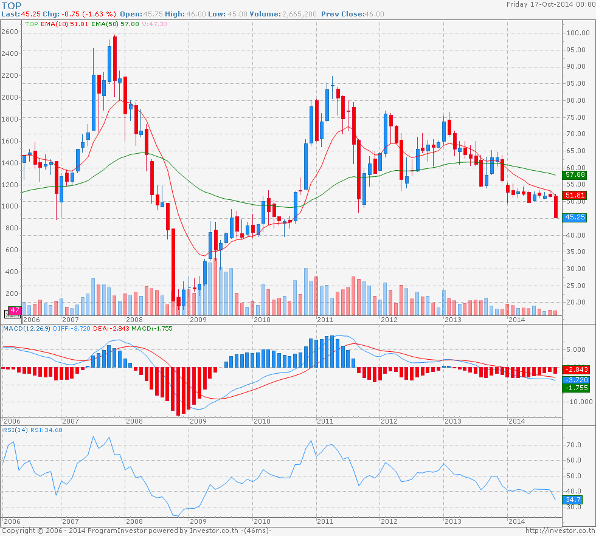
Task: Click 2009 on the price chart axis
Action: click(x=198, y=320)
